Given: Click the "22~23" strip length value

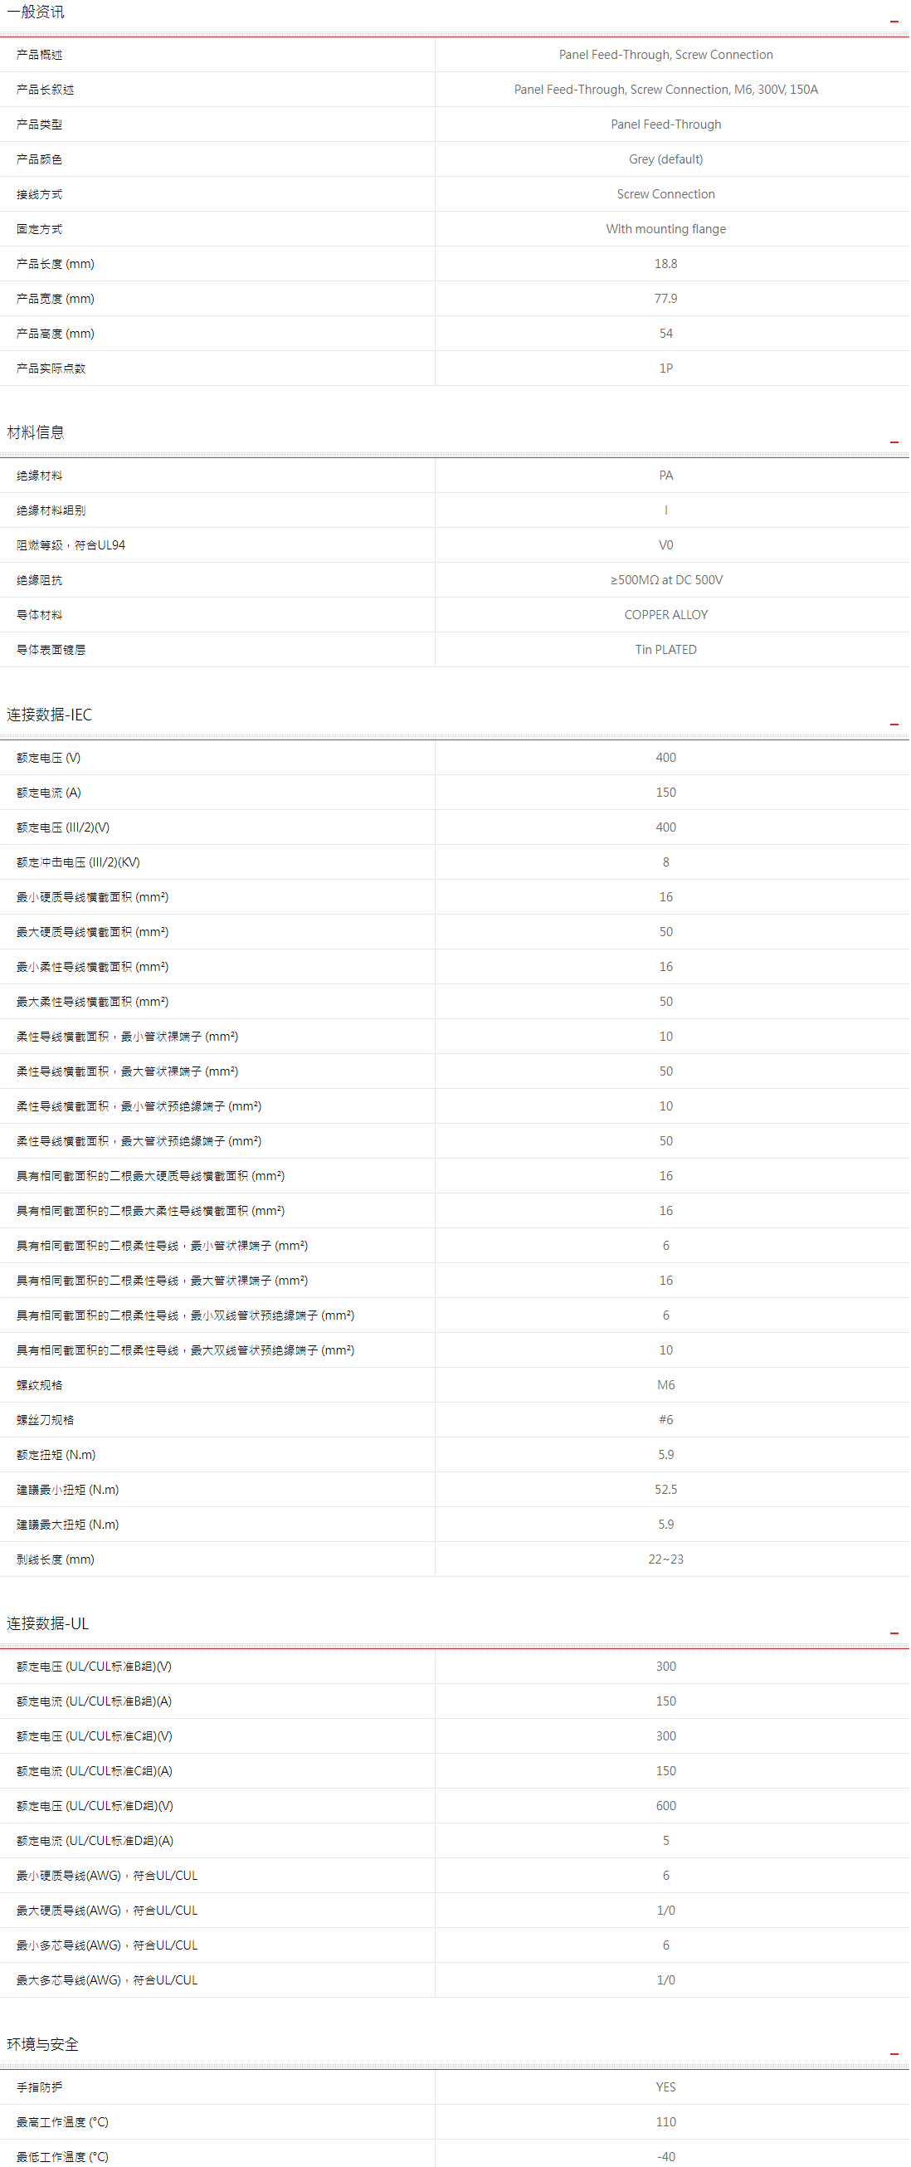Looking at the screenshot, I should pyautogui.click(x=665, y=1559).
